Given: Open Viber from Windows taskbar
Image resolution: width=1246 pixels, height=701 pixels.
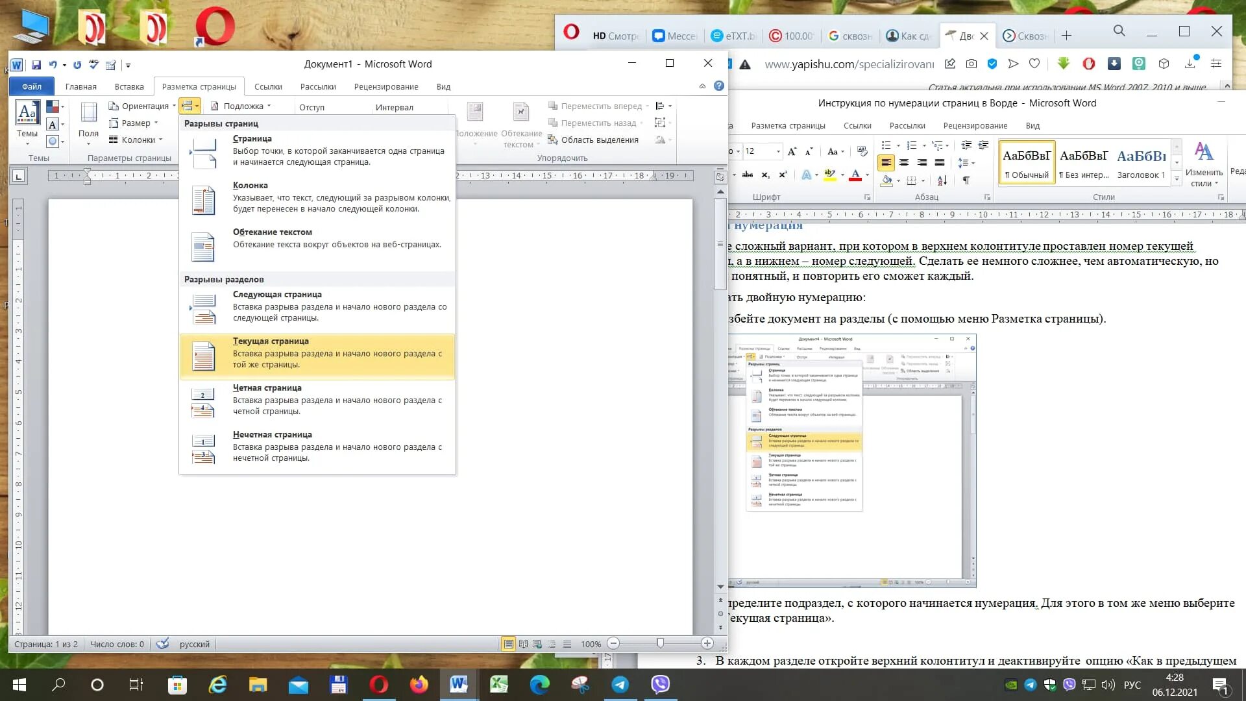Looking at the screenshot, I should [660, 684].
